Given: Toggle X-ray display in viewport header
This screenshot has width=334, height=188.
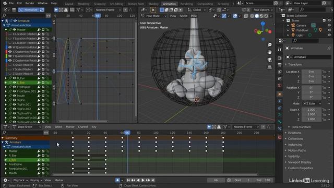Looking at the screenshot, I should coord(246,16).
